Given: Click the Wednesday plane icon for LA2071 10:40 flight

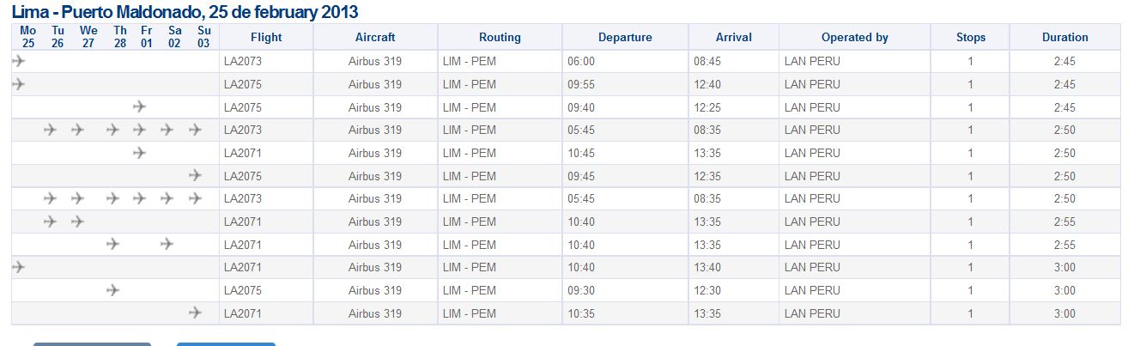Looking at the screenshot, I should pos(78,222).
